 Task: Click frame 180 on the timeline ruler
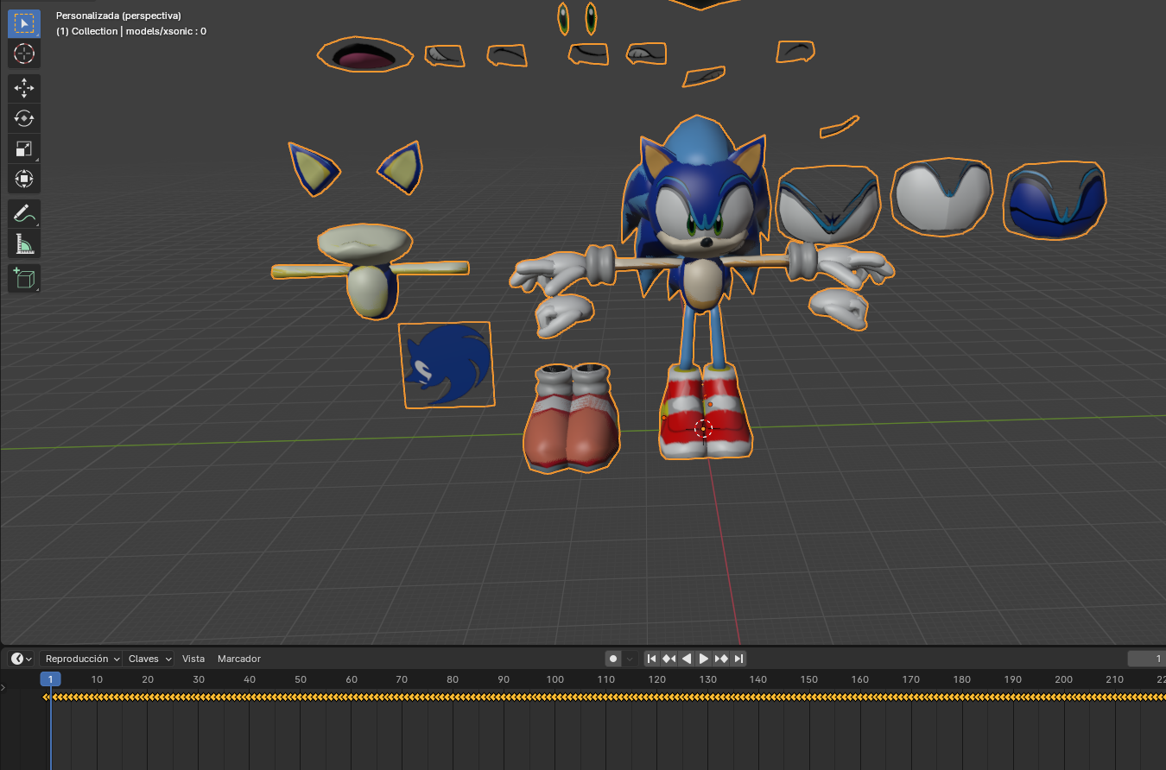pos(962,679)
